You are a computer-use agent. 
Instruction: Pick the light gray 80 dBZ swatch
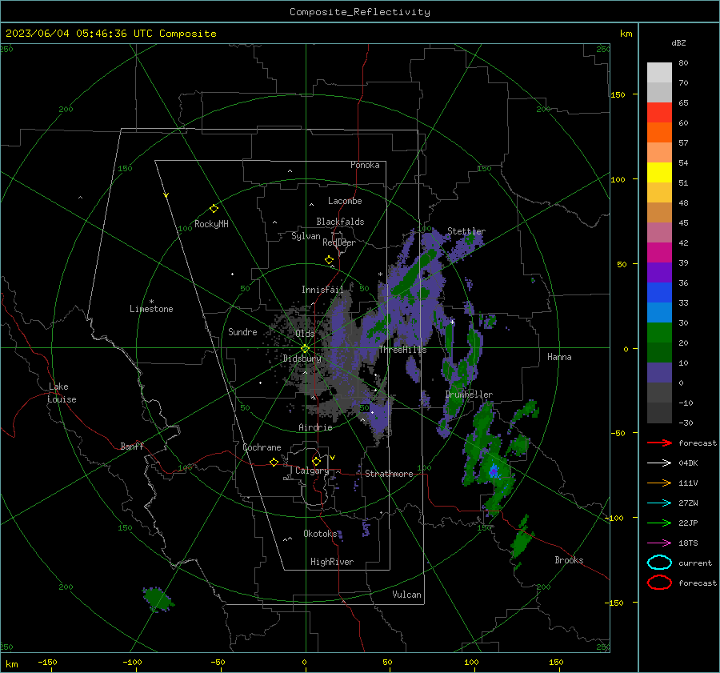(x=659, y=73)
